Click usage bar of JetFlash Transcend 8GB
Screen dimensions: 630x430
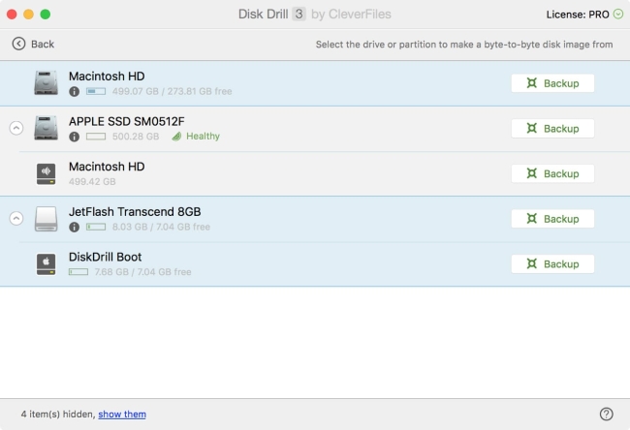[x=96, y=227]
